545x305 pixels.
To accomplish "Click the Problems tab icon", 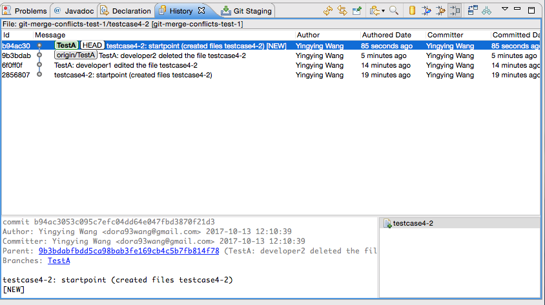I will click(x=6, y=10).
